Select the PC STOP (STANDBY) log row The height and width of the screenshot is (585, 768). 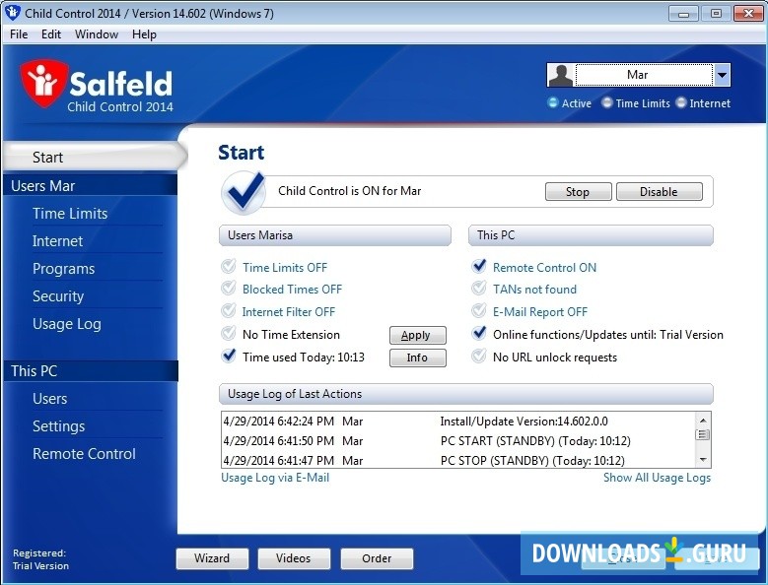tap(458, 460)
